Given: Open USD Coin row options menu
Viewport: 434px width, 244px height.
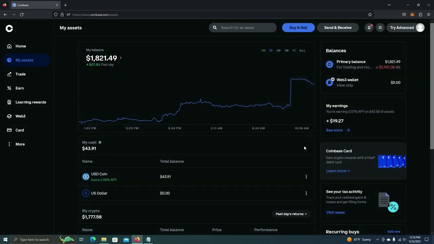Looking at the screenshot, I should (x=306, y=177).
